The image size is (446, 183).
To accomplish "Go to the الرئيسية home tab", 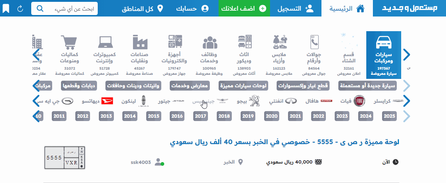I will (x=347, y=8).
